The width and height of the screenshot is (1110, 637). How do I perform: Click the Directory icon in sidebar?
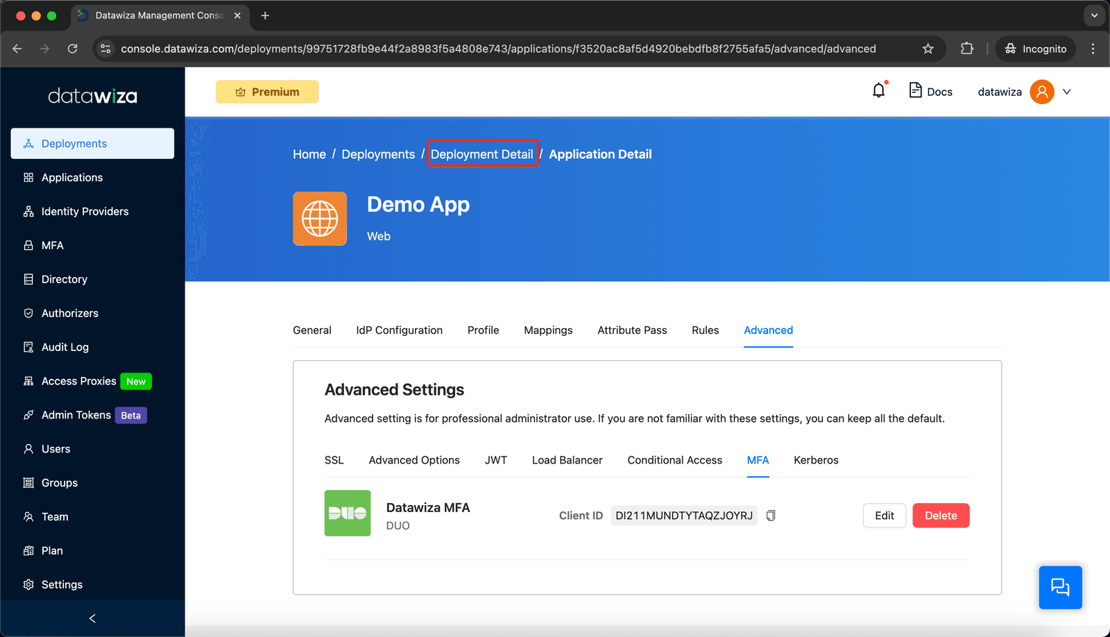point(28,280)
